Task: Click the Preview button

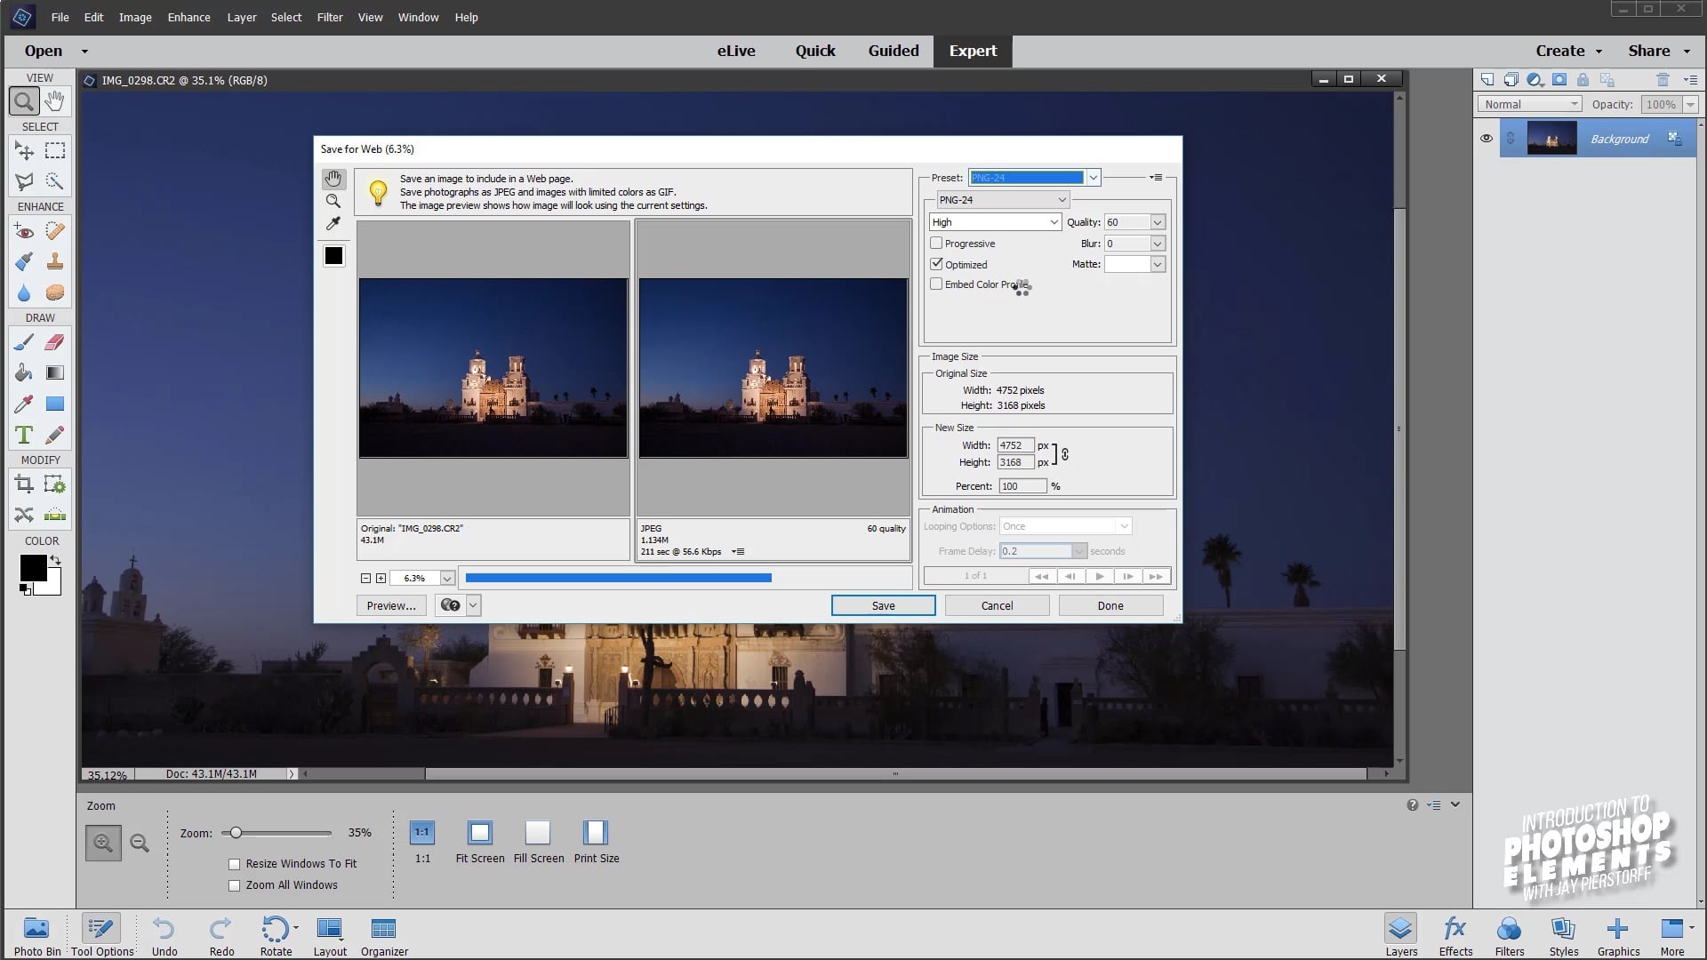Action: pyautogui.click(x=390, y=605)
